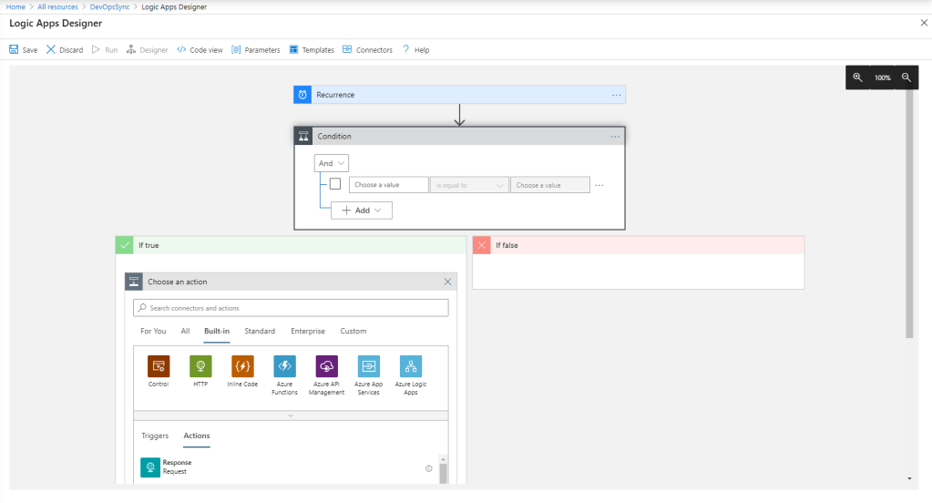Expand the connectors list chevron

point(291,415)
